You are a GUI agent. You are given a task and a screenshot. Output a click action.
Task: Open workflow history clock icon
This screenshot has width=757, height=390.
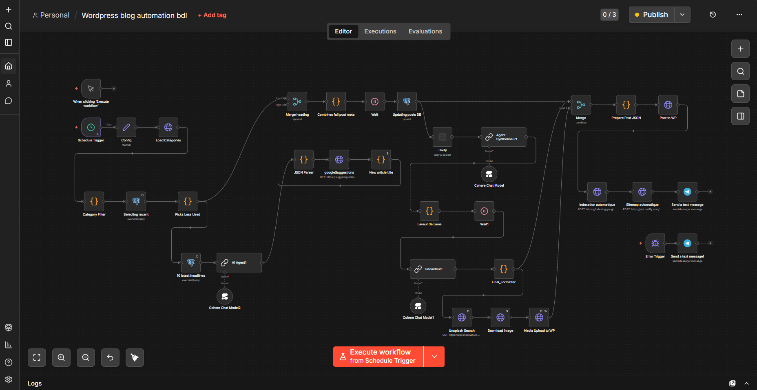(713, 15)
